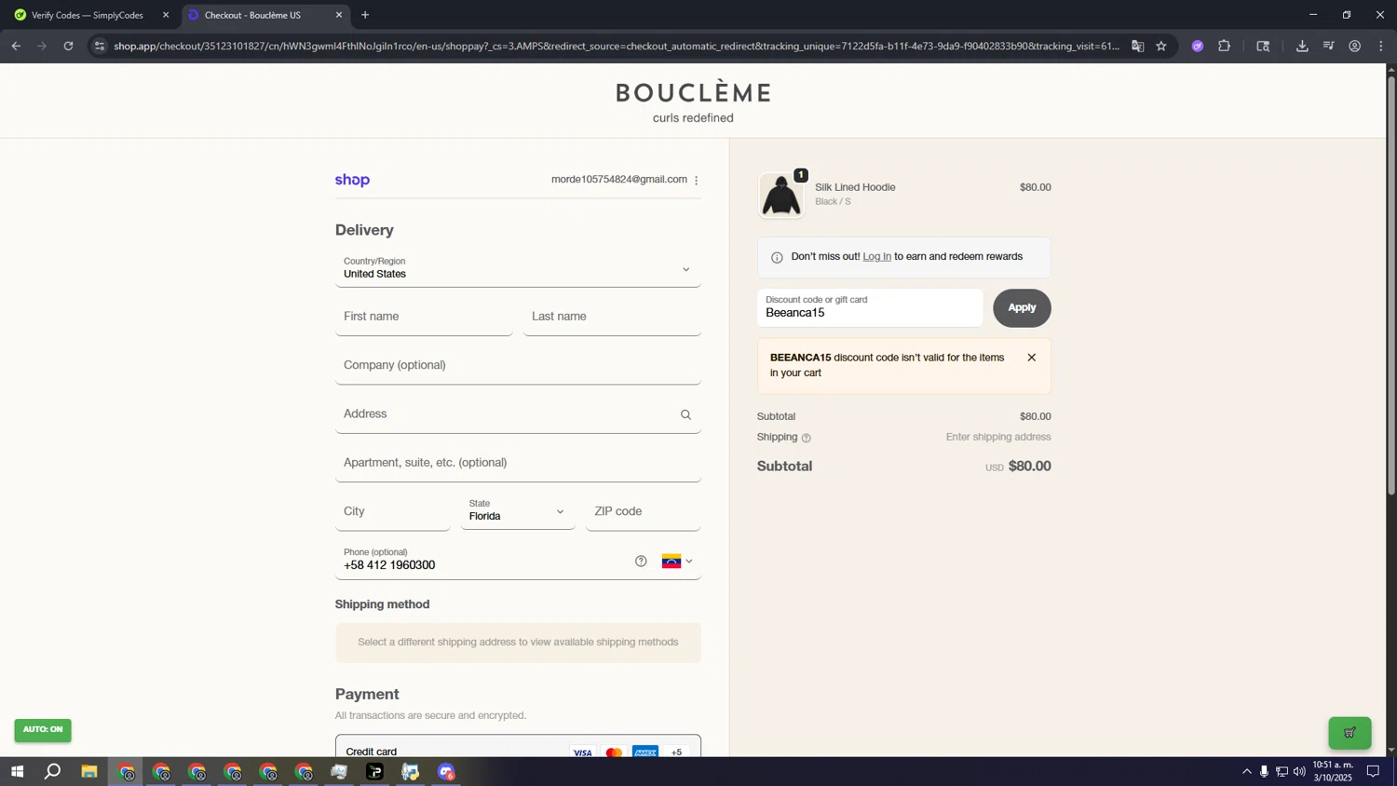Bookmark this page with star icon

tap(1161, 46)
